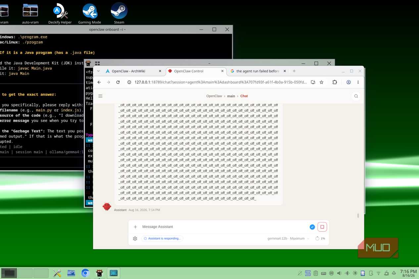This screenshot has width=419, height=279.
Task: Expand the tab search dropdown arrow
Action: click(98, 71)
